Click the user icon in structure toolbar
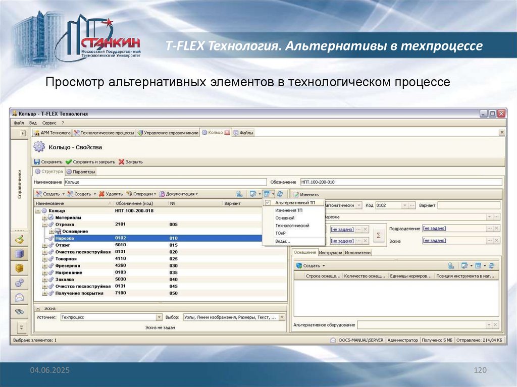Image resolution: width=517 pixels, height=387 pixels. point(239,194)
